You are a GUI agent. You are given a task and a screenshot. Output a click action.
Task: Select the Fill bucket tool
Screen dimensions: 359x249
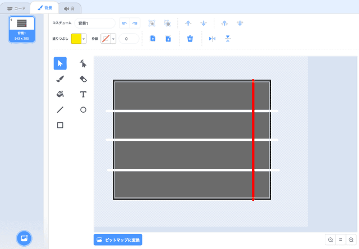click(x=60, y=94)
